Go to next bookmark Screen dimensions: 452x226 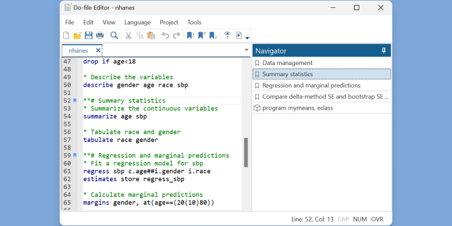pyautogui.click(x=213, y=36)
